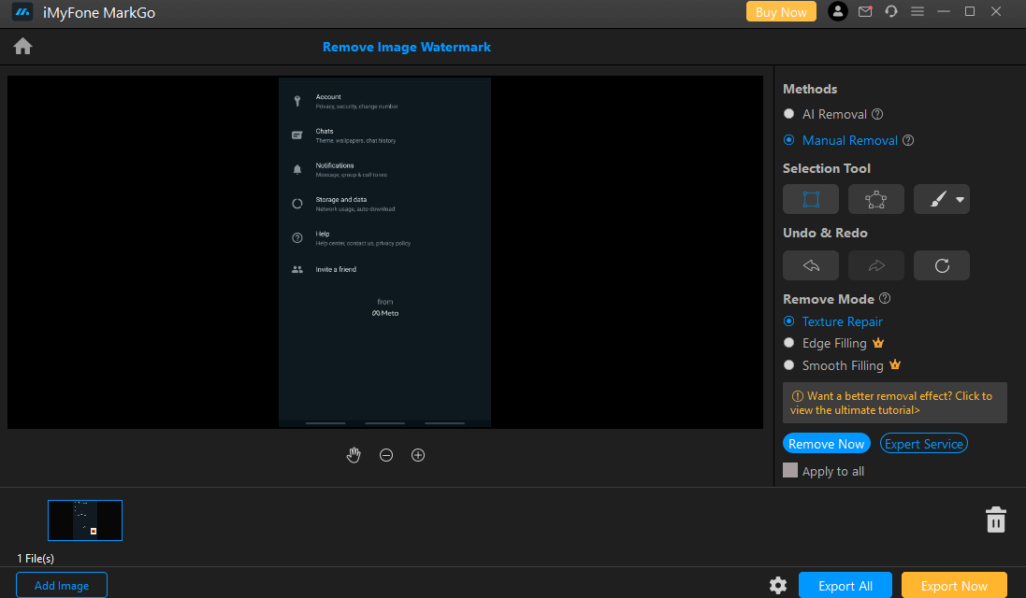The image size is (1026, 598).
Task: Reset all selections with the refresh icon
Action: coord(942,265)
